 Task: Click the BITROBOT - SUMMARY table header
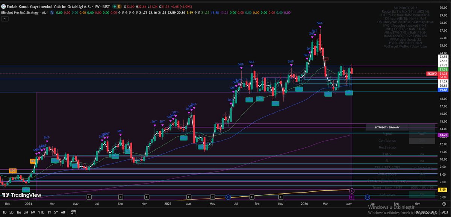[387, 127]
